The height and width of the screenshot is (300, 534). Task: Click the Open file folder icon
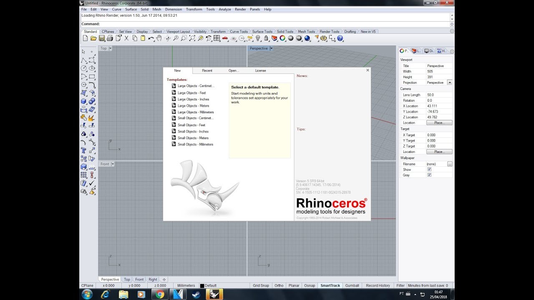pyautogui.click(x=93, y=38)
